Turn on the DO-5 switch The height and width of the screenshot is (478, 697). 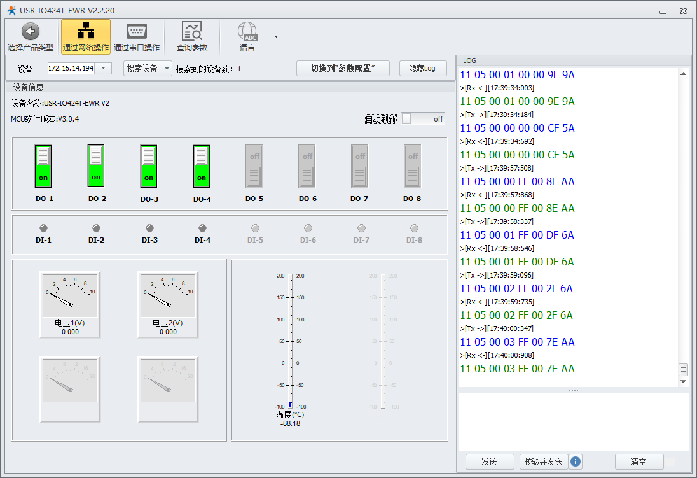(254, 166)
